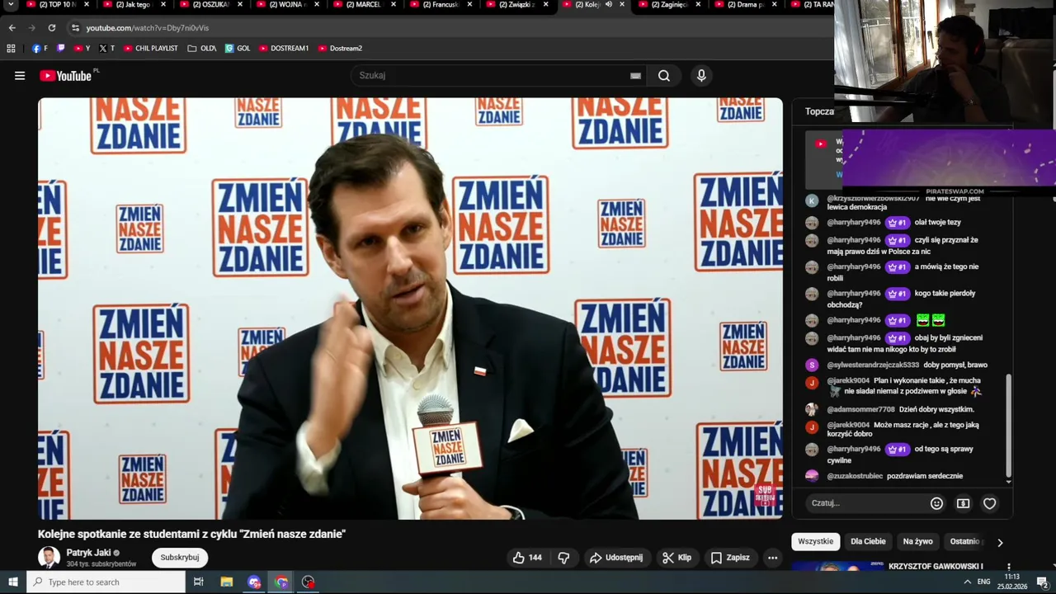Screen dimensions: 1056x594
Task: Open CHIL PLAYLIST bookmark
Action: (151, 49)
